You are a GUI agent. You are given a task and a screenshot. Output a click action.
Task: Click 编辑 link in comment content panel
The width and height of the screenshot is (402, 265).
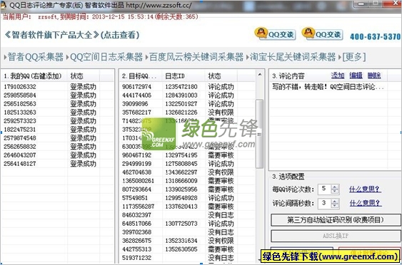(x=356, y=76)
